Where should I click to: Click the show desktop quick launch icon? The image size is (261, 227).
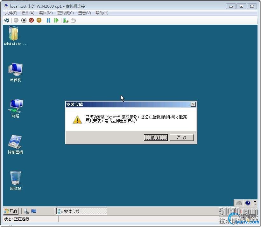pos(34,211)
